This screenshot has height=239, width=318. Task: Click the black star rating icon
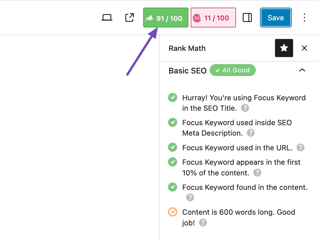284,48
